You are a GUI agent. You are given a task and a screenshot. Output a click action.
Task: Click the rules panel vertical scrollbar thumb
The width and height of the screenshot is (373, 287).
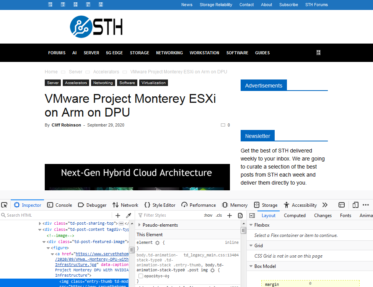point(243,230)
